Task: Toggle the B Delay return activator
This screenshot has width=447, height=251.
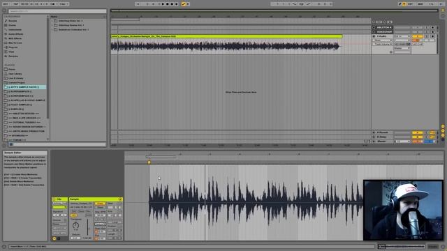Action: (417, 137)
